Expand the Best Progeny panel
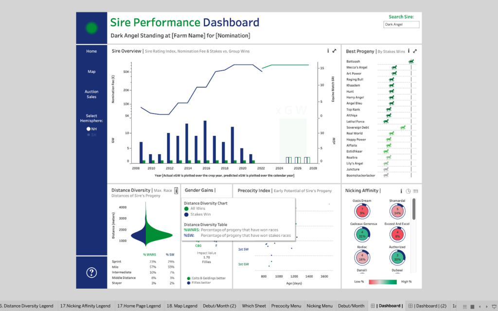498x311 pixels. (x=415, y=51)
